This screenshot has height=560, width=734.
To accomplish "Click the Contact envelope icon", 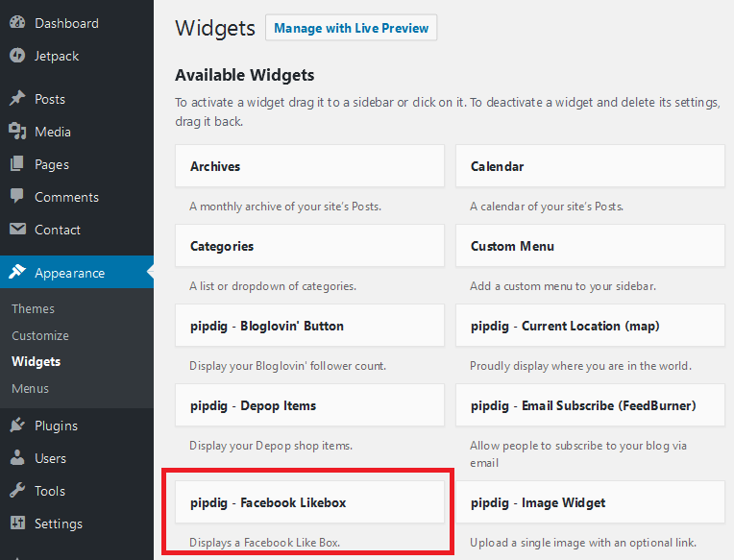I will pyautogui.click(x=17, y=229).
